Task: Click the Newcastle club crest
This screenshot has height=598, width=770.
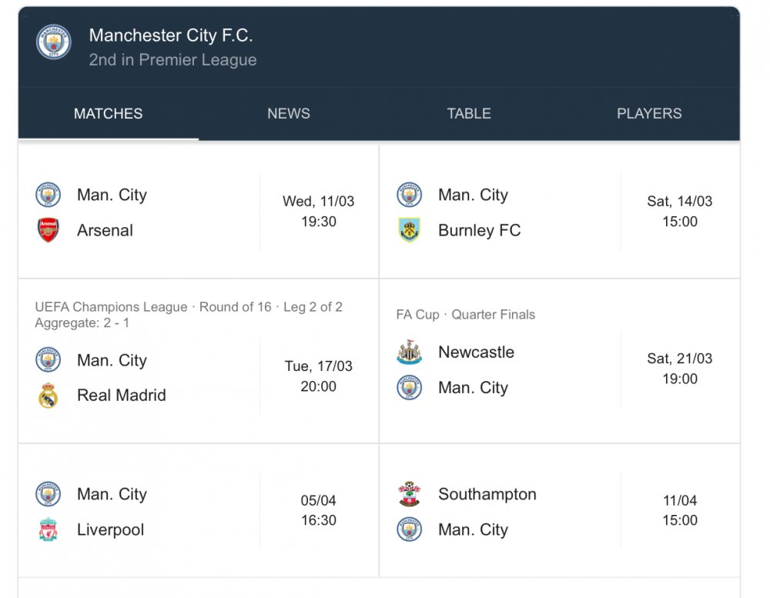Action: [x=410, y=352]
